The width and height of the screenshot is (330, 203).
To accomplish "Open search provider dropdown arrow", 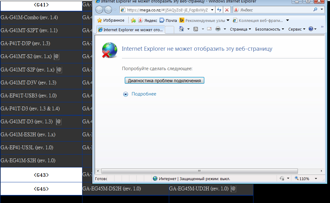I will (x=322, y=10).
